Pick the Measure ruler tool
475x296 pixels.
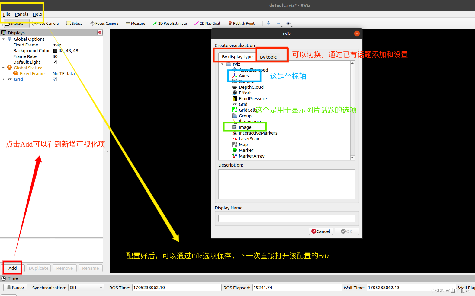(x=135, y=23)
